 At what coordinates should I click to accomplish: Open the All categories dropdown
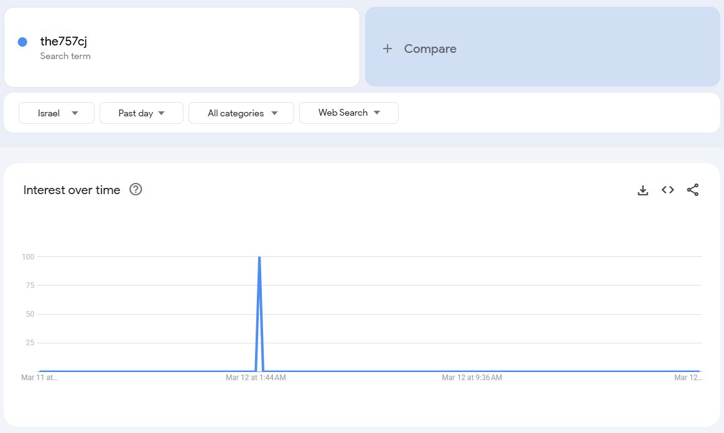[x=241, y=113]
